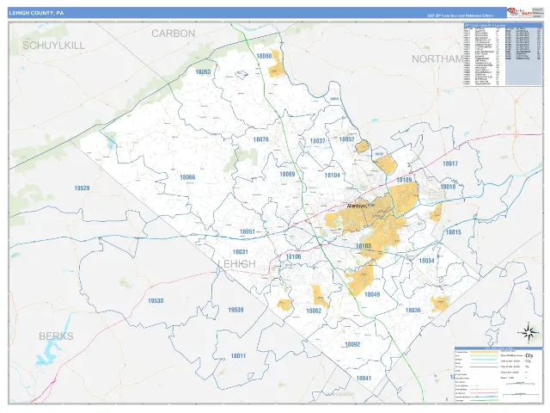Click ZIP code label 18106
The width and height of the screenshot is (550, 413).
pyautogui.click(x=293, y=257)
